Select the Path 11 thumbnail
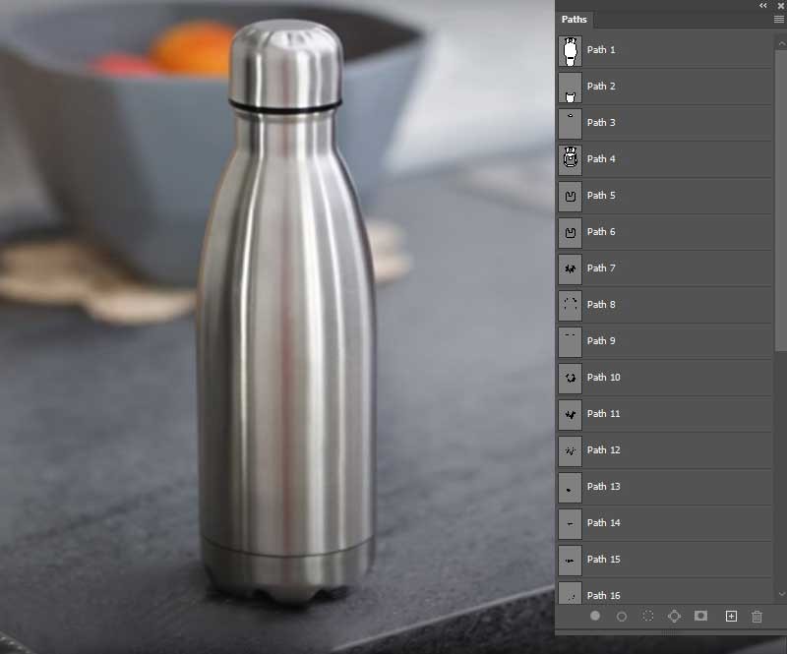The image size is (787, 654). pos(571,415)
